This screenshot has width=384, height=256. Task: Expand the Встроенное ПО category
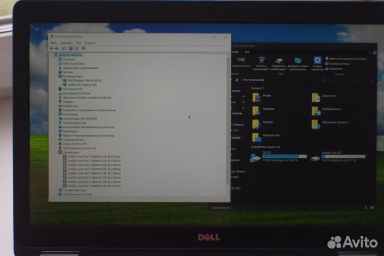[x=56, y=89]
